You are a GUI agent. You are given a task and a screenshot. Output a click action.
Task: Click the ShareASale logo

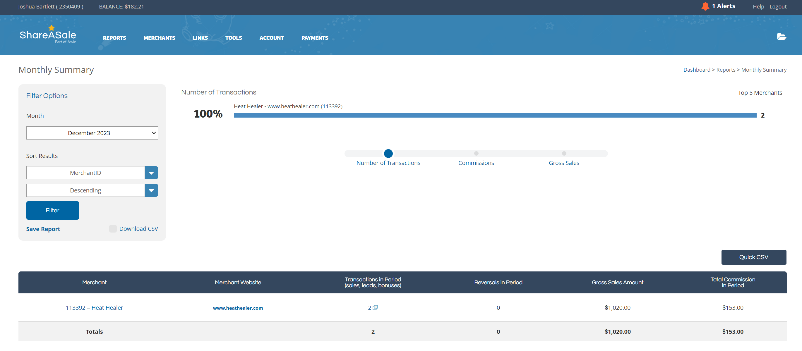tap(48, 35)
